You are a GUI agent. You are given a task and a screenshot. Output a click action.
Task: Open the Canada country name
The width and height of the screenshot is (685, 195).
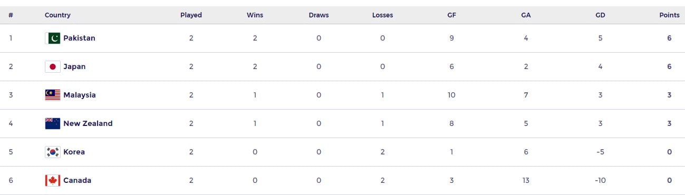pos(77,180)
